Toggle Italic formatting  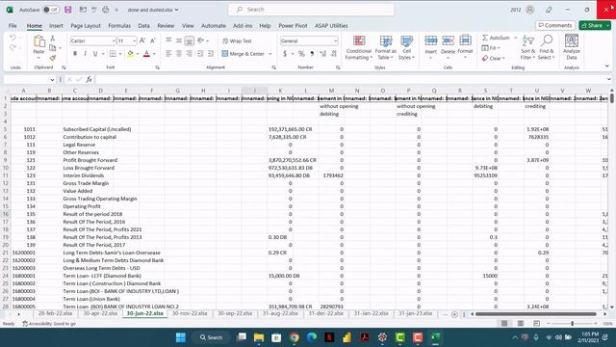click(85, 54)
